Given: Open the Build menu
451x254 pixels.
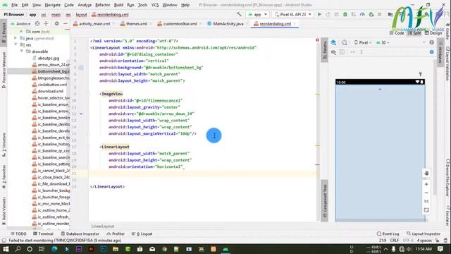Looking at the screenshot, I should click(x=118, y=5).
